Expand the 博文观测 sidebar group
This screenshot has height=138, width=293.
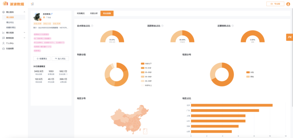14,33
